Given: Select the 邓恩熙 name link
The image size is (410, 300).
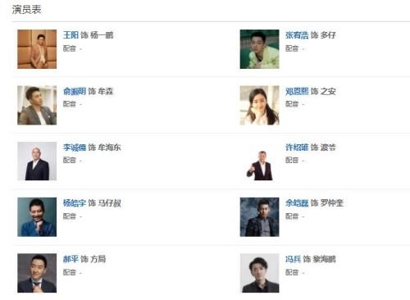Looking at the screenshot, I should coord(297,91).
